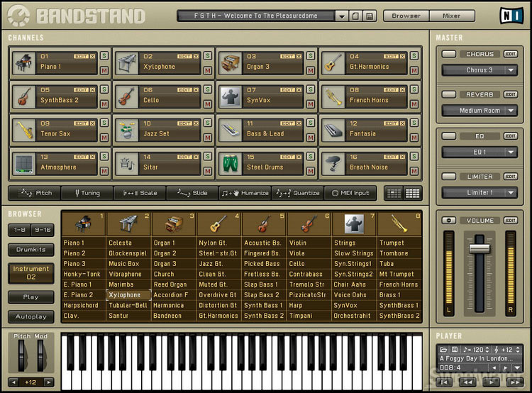Click the Sitar icon on channel 14
Viewport: 532px width, 393px height.
pyautogui.click(x=127, y=164)
